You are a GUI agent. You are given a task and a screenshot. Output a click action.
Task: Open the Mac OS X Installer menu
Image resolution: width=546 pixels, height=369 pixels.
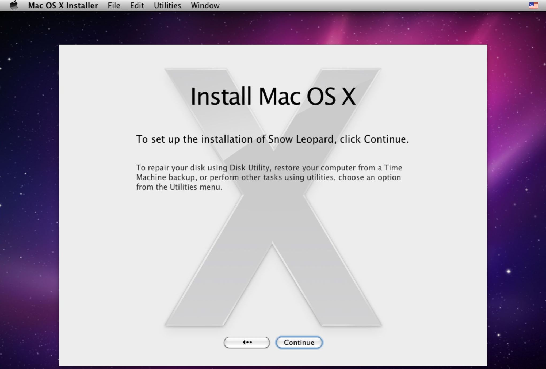tap(63, 5)
